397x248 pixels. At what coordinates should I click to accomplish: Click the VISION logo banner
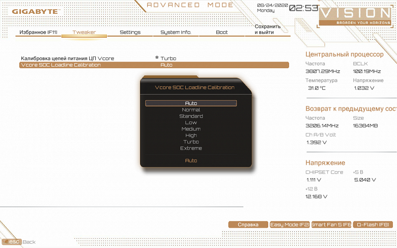pos(355,16)
